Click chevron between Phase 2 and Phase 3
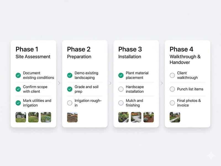Image resolution: width=221 pixels, height=166 pixels. point(110,83)
